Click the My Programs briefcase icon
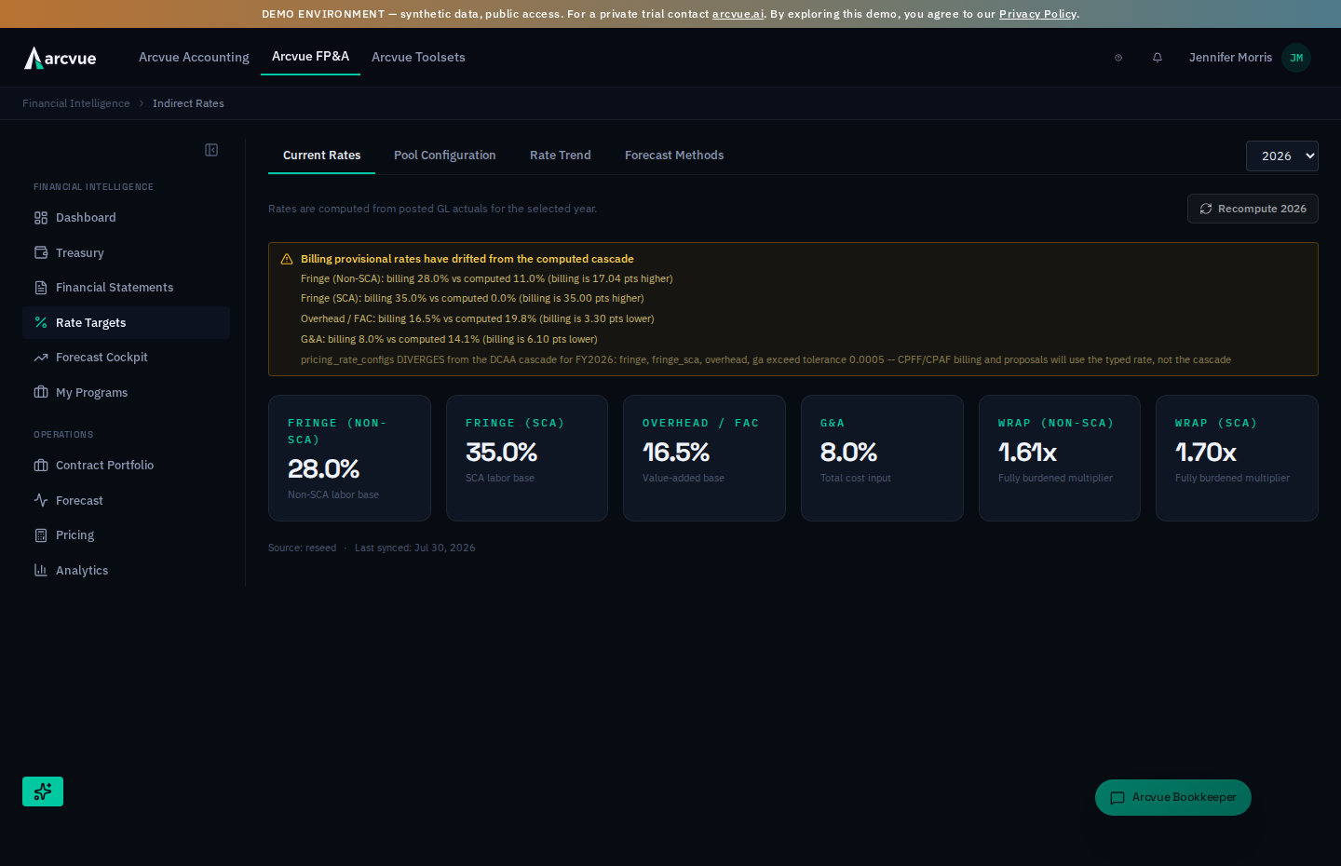Viewport: 1341px width, 866px height. point(41,392)
